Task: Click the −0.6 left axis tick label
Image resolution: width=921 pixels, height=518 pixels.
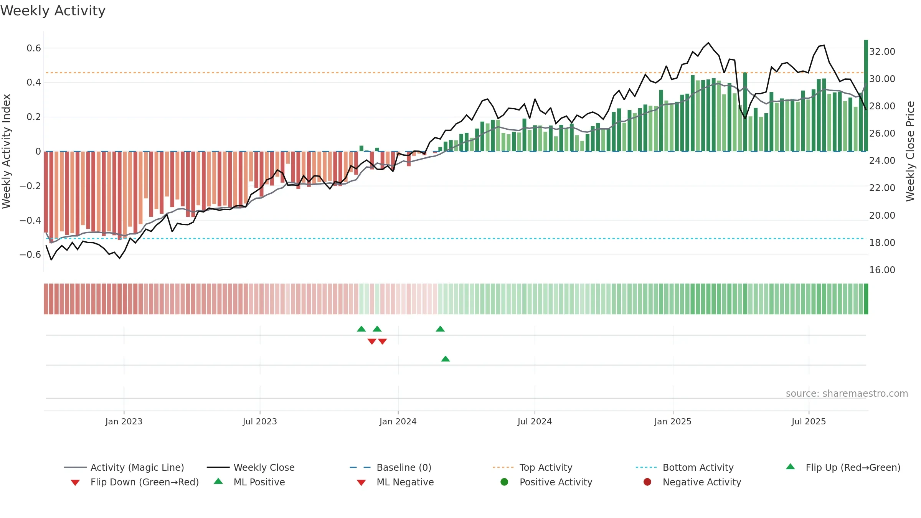Action: pos(30,254)
